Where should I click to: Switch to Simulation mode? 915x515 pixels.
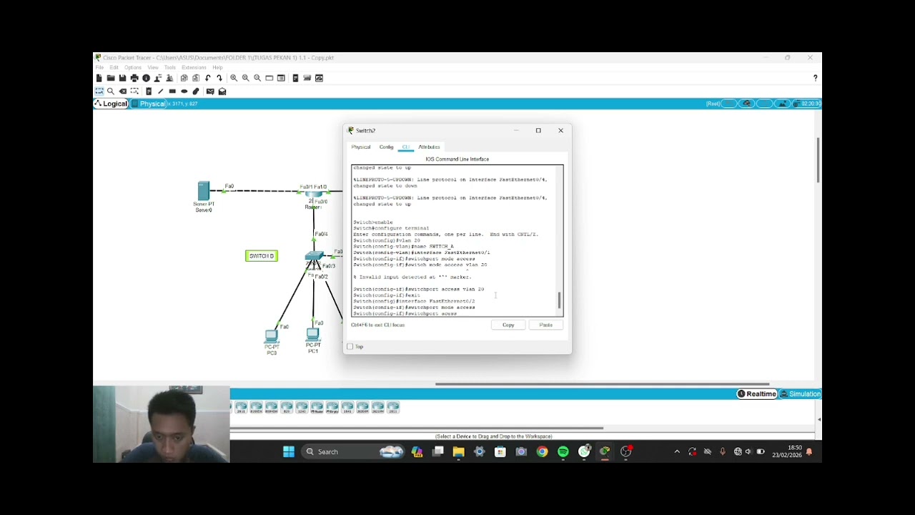(801, 394)
